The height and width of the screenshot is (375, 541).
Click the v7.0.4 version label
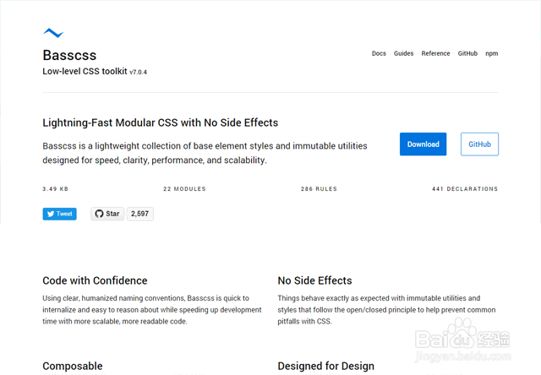tap(138, 72)
